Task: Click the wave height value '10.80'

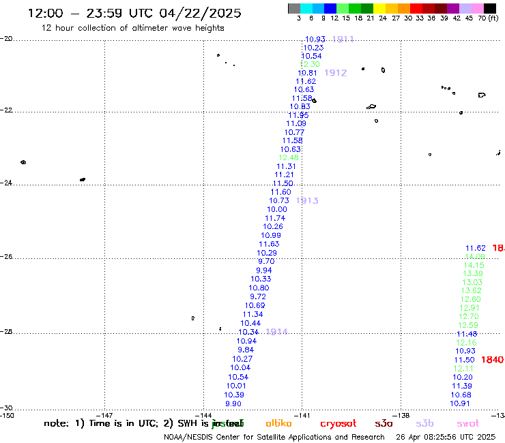Action: pos(259,288)
